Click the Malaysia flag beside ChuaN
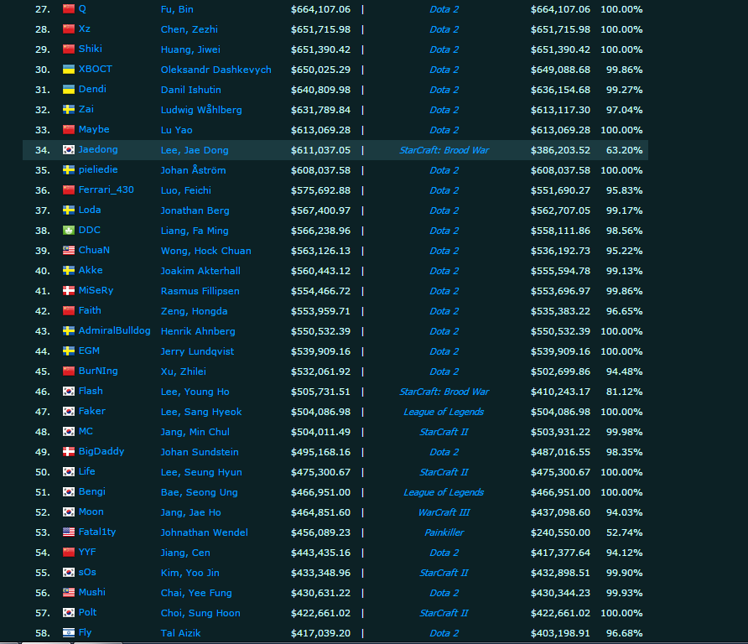Viewport: 748px width, 644px height. click(x=69, y=251)
